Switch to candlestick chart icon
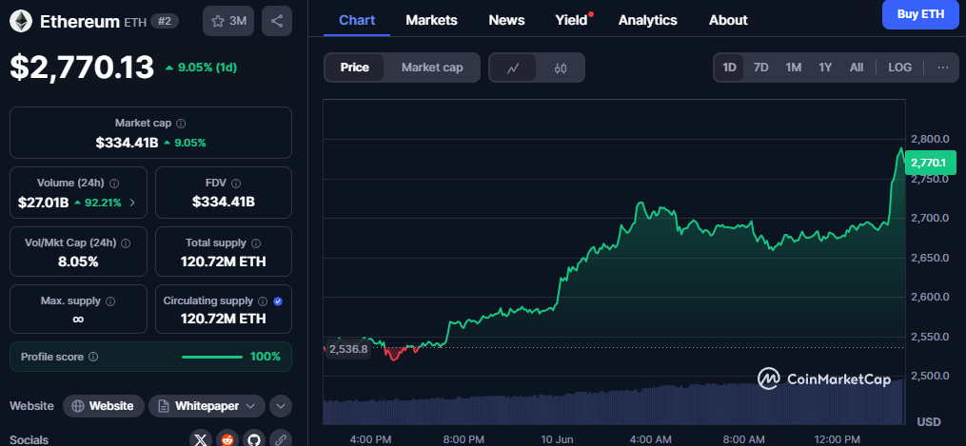966x446 pixels. 560,68
